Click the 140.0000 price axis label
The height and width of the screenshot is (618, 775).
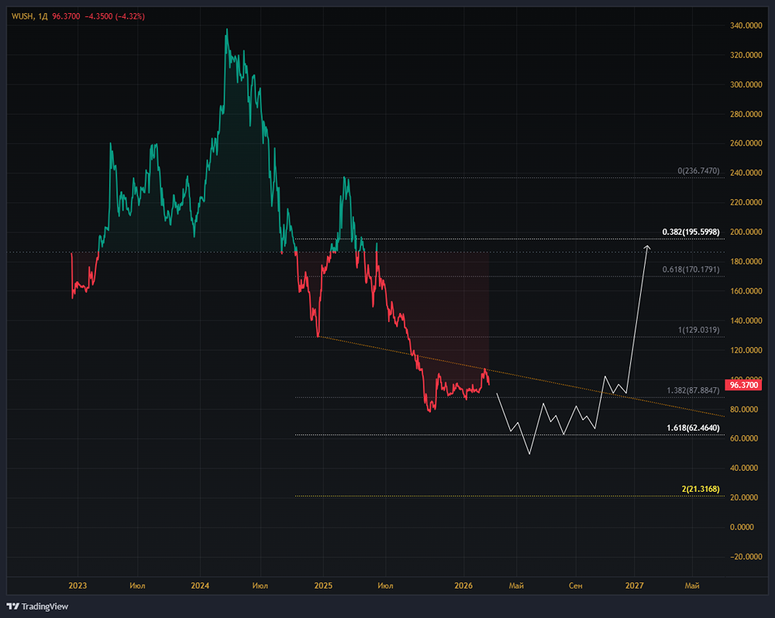[x=746, y=321]
